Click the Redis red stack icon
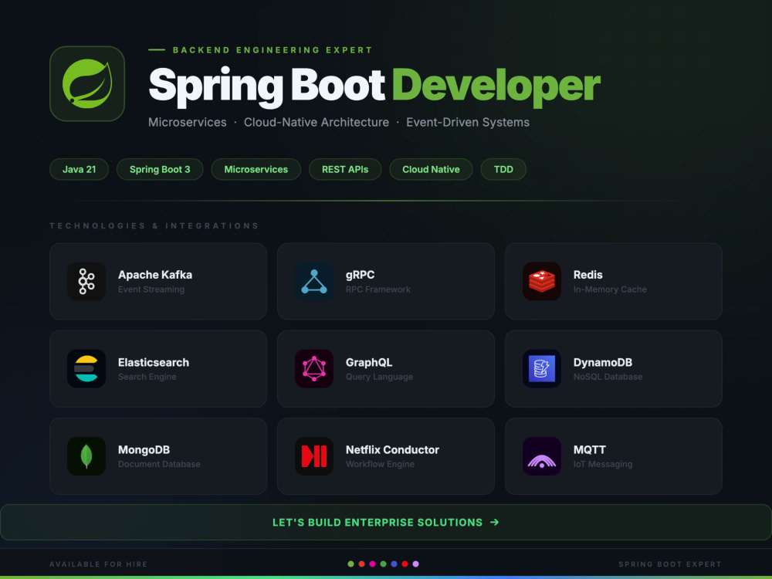 542,281
